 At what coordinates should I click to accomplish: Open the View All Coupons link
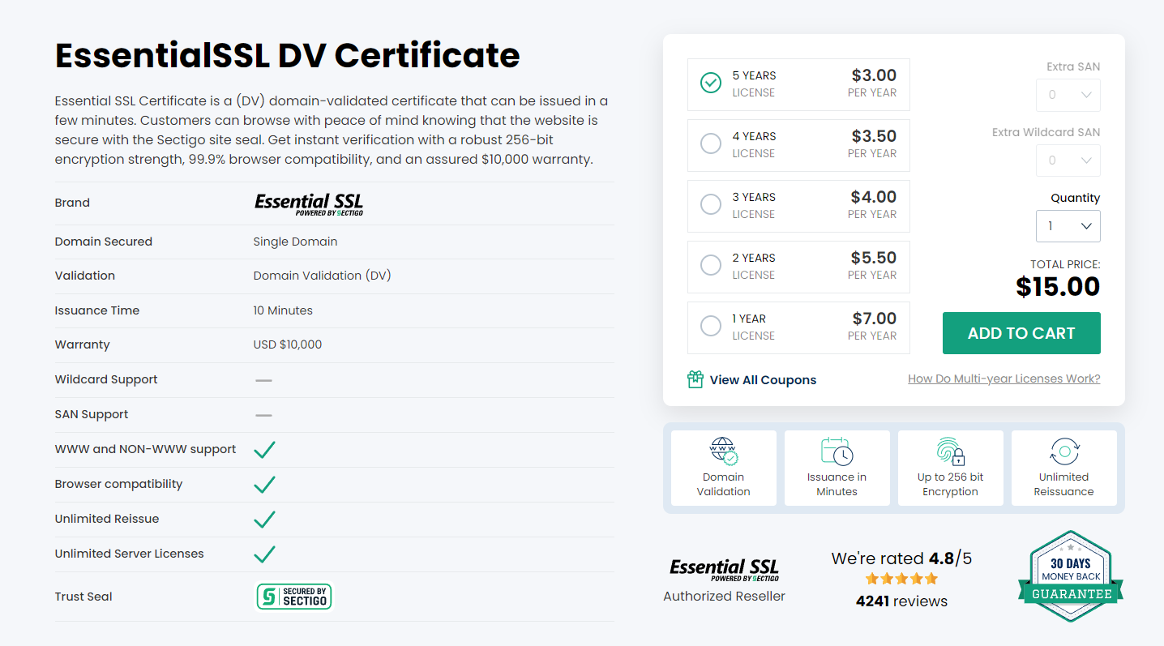click(x=763, y=380)
